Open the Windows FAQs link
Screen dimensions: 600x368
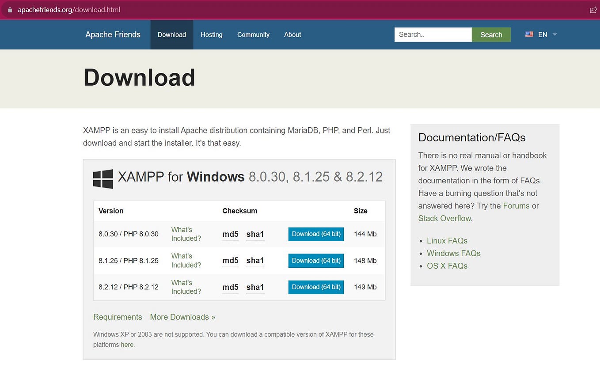(453, 253)
